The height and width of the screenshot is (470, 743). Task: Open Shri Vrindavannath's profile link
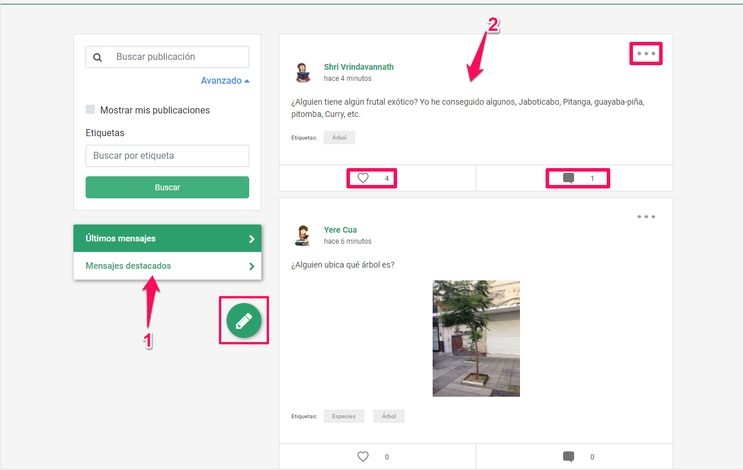coord(359,67)
